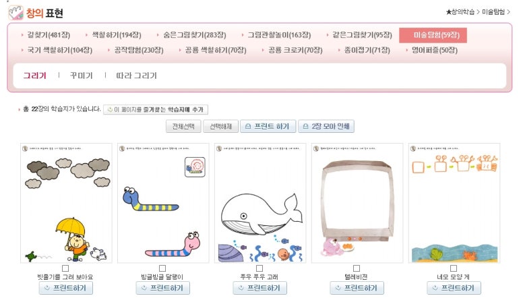Switch to the 따라 그리기 tab

tap(136, 76)
